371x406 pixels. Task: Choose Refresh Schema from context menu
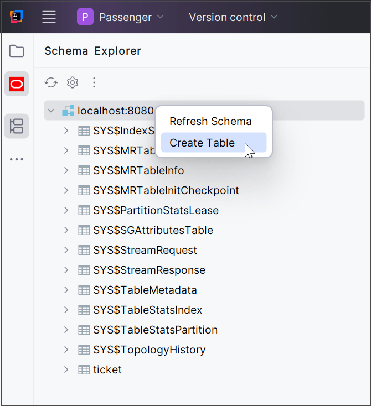[x=210, y=121]
